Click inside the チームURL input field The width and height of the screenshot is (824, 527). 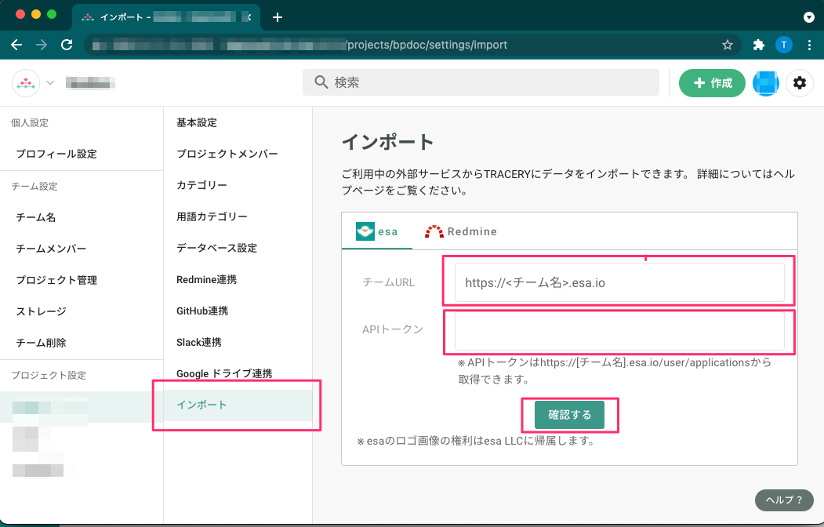[x=619, y=282]
